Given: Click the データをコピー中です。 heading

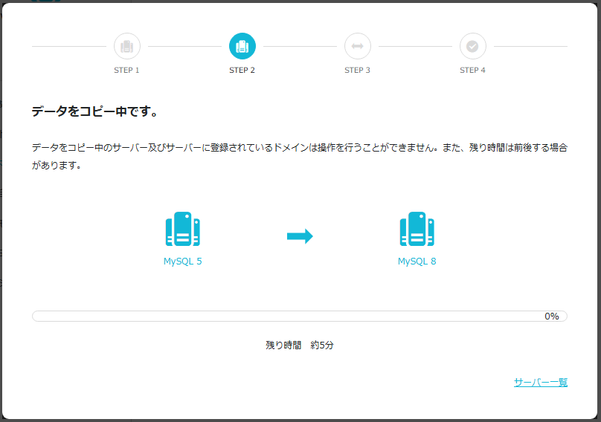Looking at the screenshot, I should pyautogui.click(x=94, y=111).
